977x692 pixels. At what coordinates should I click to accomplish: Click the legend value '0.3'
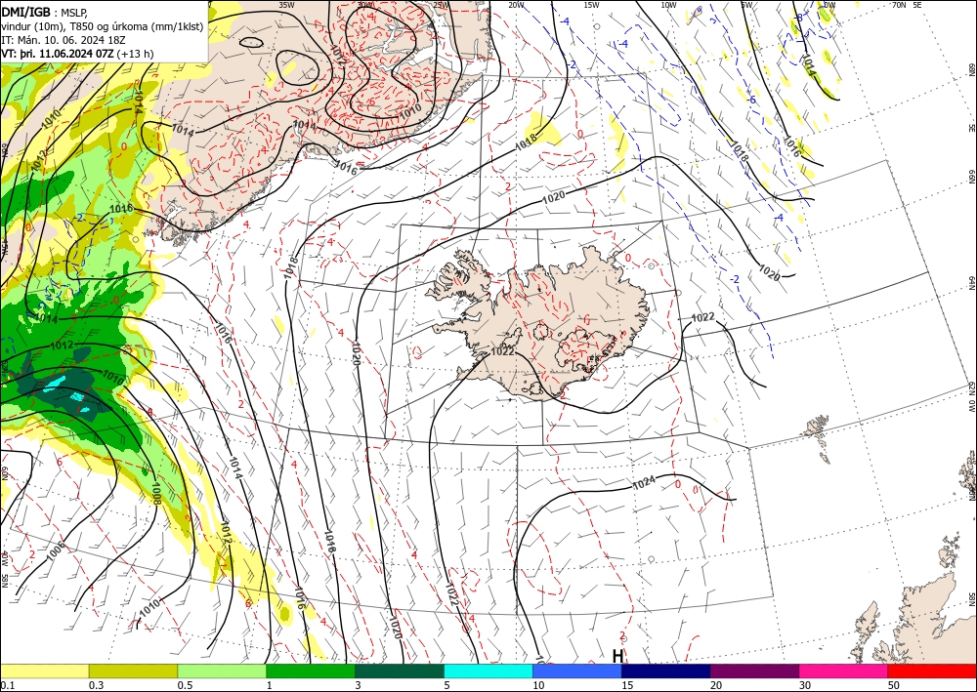96,685
